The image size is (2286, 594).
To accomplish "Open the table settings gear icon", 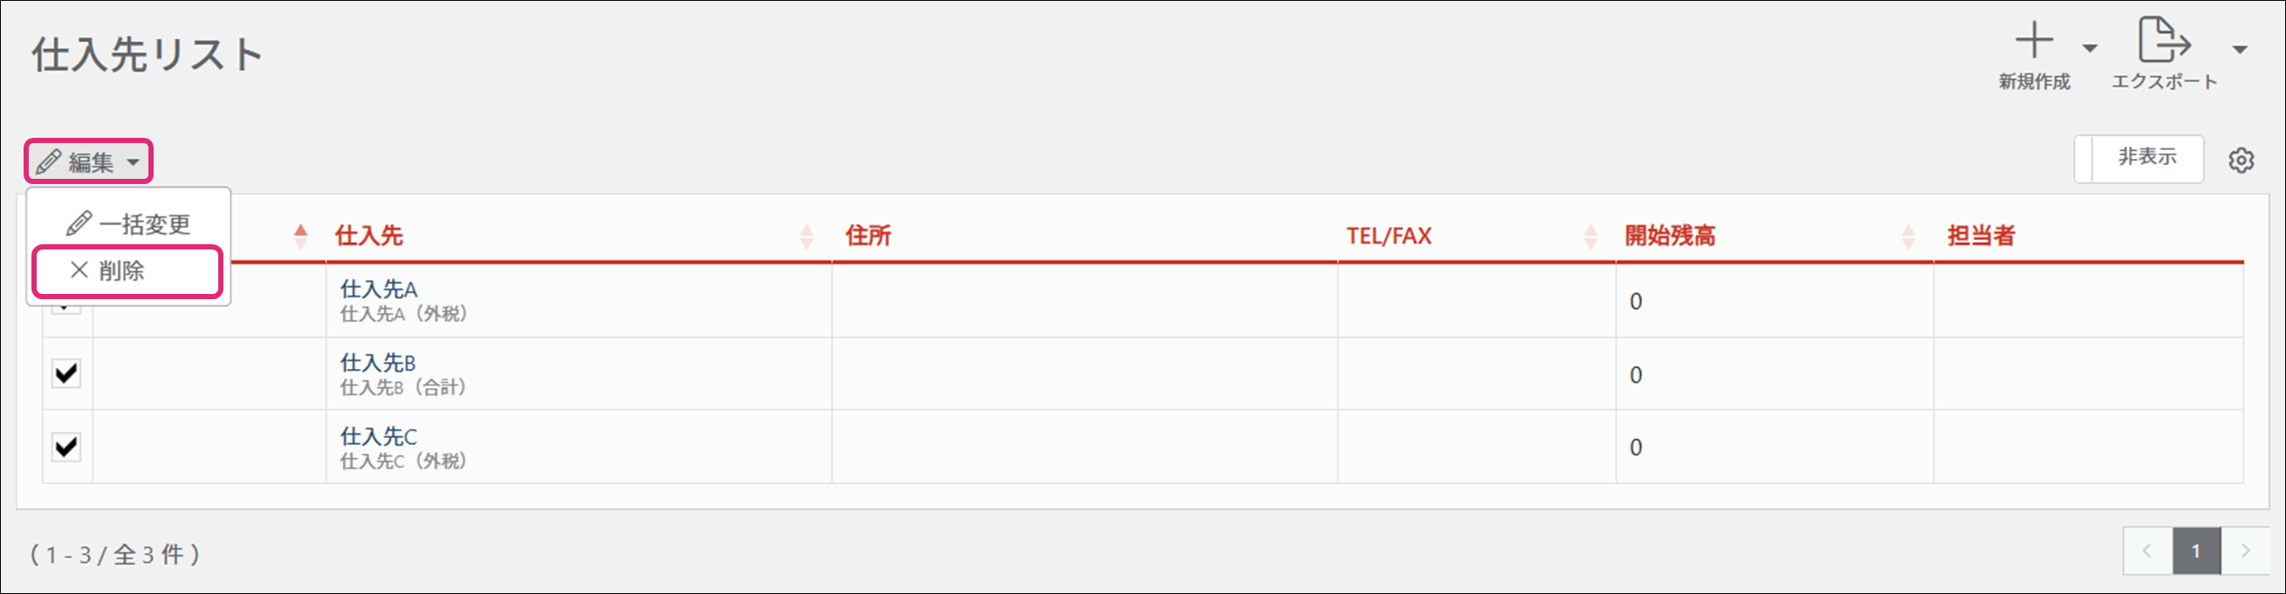I will (2241, 160).
